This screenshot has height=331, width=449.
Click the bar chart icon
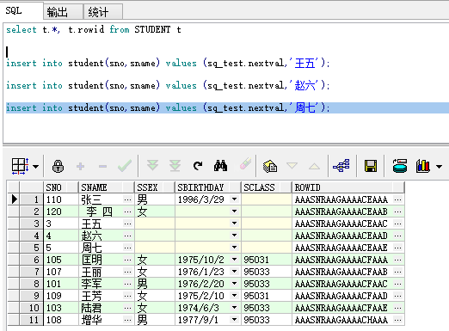pos(422,166)
